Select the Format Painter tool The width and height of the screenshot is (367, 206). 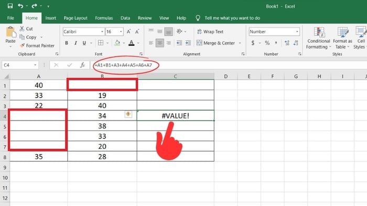(37, 46)
